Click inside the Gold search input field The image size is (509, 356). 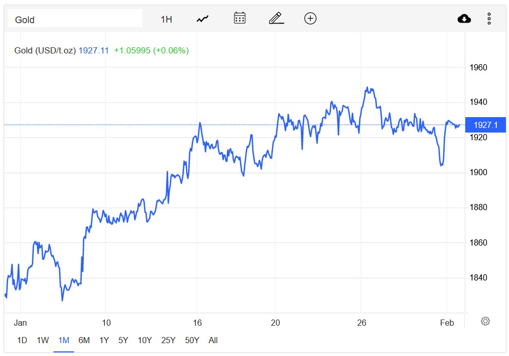coord(75,18)
